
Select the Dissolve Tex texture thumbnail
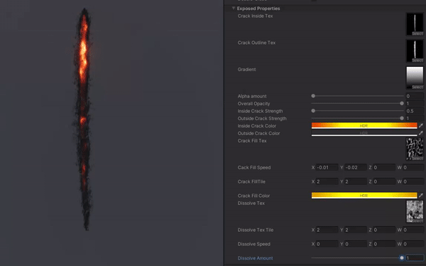(x=415, y=211)
